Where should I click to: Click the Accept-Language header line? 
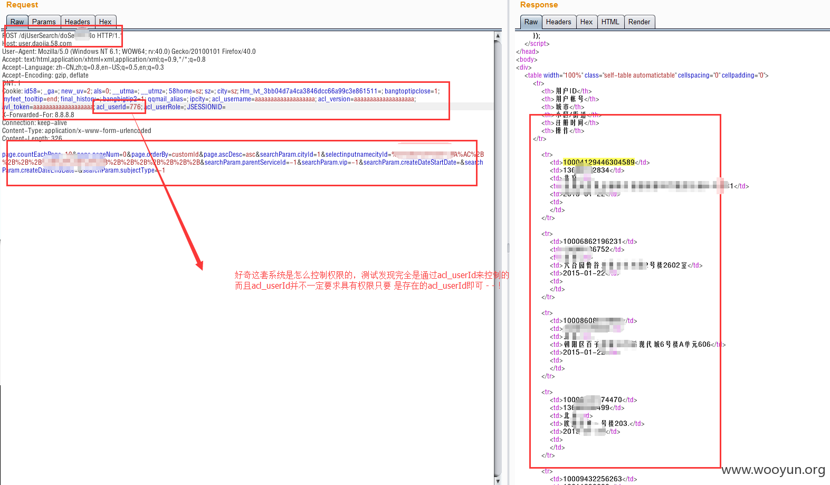[83, 68]
